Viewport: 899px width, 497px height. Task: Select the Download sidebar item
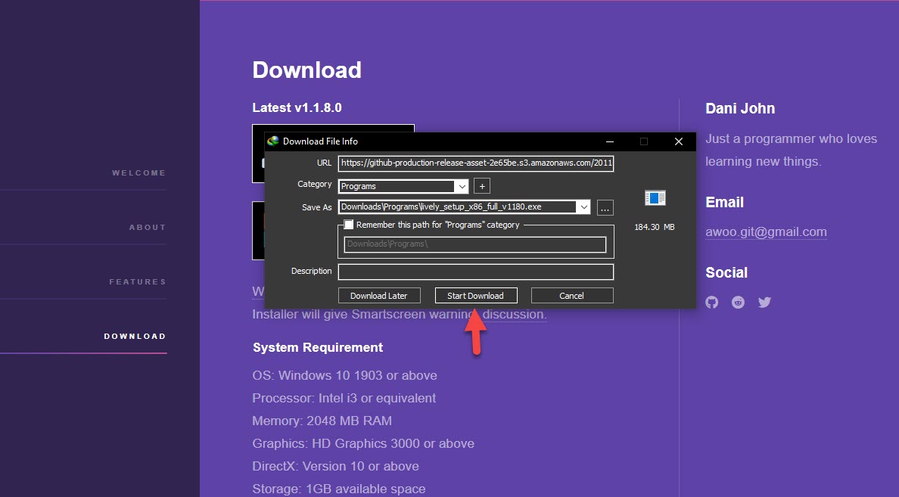[x=135, y=337]
